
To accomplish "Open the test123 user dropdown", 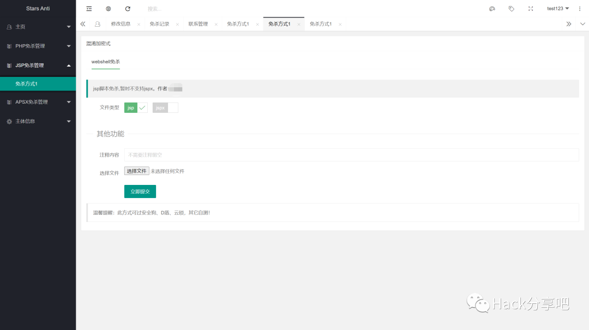I will pyautogui.click(x=557, y=8).
